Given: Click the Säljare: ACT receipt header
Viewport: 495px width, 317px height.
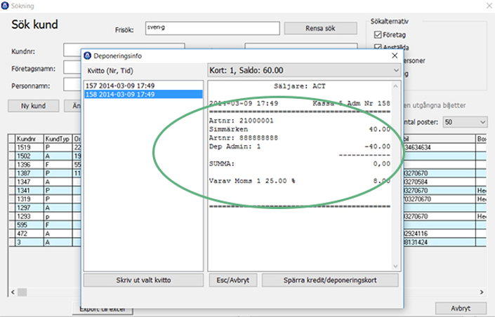Looking at the screenshot, I should [x=300, y=86].
